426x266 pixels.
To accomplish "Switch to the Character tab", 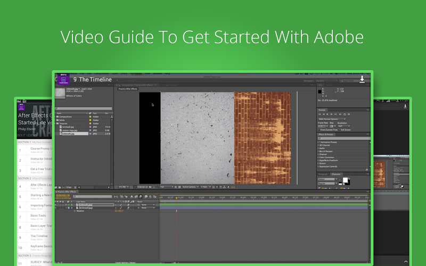I will click(x=336, y=174).
